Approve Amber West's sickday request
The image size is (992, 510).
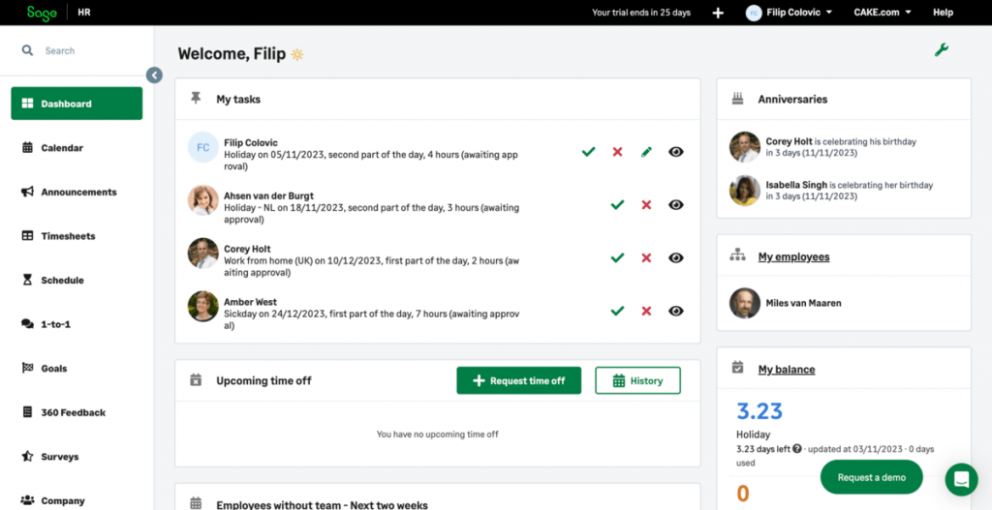(x=617, y=311)
